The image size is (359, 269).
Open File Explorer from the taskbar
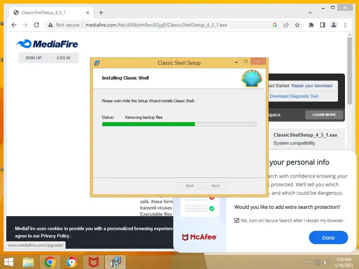tap(28, 262)
